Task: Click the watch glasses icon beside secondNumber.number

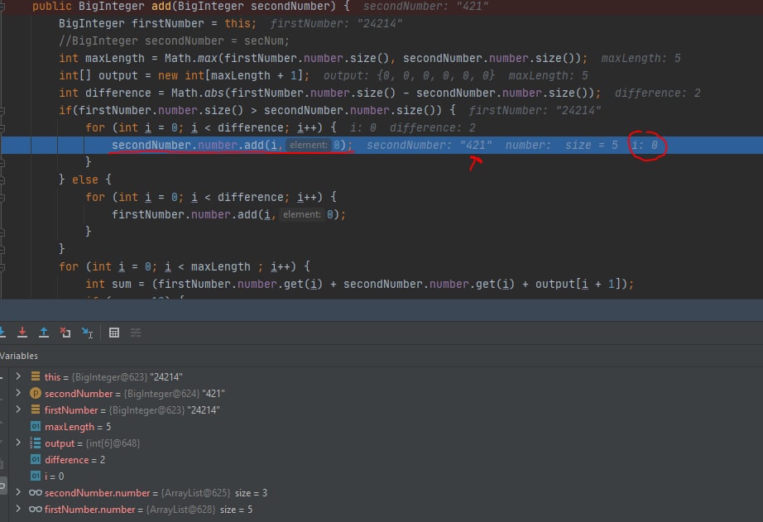Action: [x=35, y=493]
